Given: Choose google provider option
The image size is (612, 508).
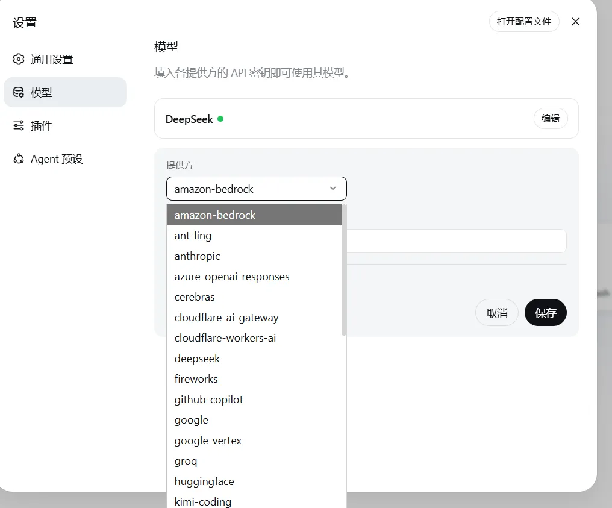Looking at the screenshot, I should coord(254,420).
